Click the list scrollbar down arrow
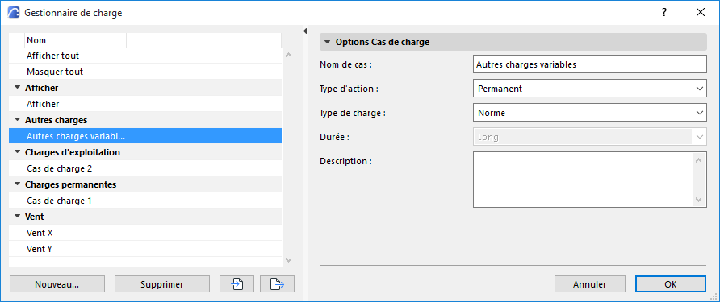Viewport: 720px width, 302px height. point(288,259)
